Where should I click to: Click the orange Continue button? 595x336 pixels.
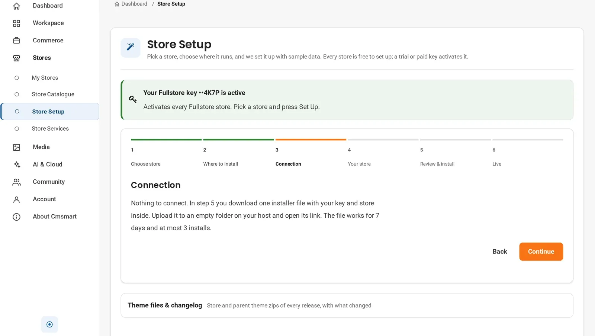click(x=541, y=252)
